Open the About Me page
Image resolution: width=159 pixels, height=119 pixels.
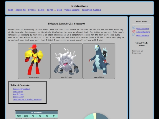(x=21, y=10)
